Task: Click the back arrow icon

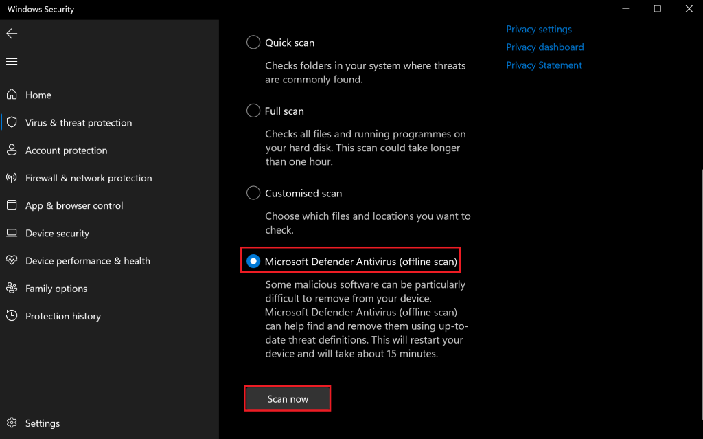Action: pos(11,33)
